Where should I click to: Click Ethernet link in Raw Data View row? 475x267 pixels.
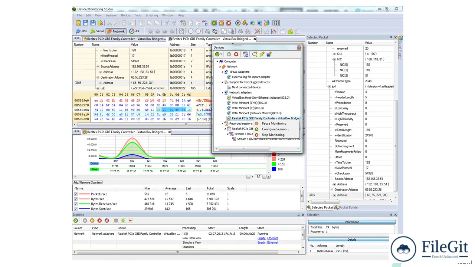point(272,238)
